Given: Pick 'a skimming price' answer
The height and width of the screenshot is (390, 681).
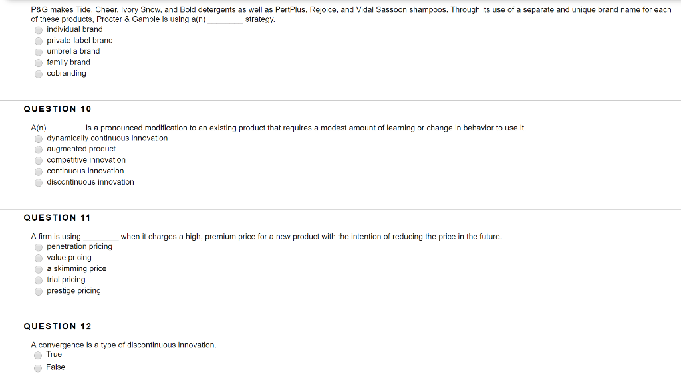Looking at the screenshot, I should coord(39,269).
